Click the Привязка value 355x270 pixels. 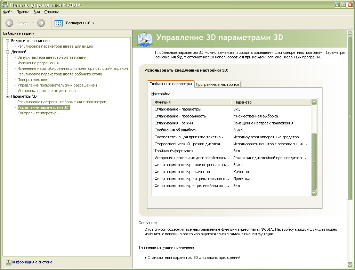coord(242,179)
